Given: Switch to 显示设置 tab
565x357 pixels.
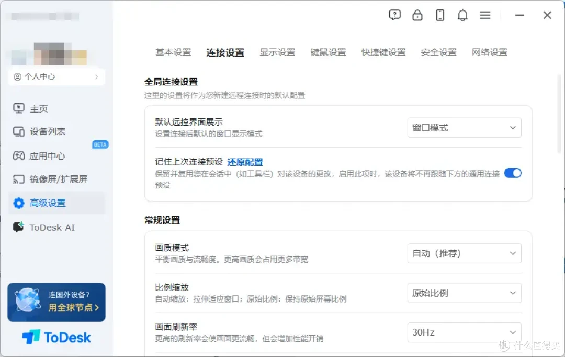Looking at the screenshot, I should (277, 52).
